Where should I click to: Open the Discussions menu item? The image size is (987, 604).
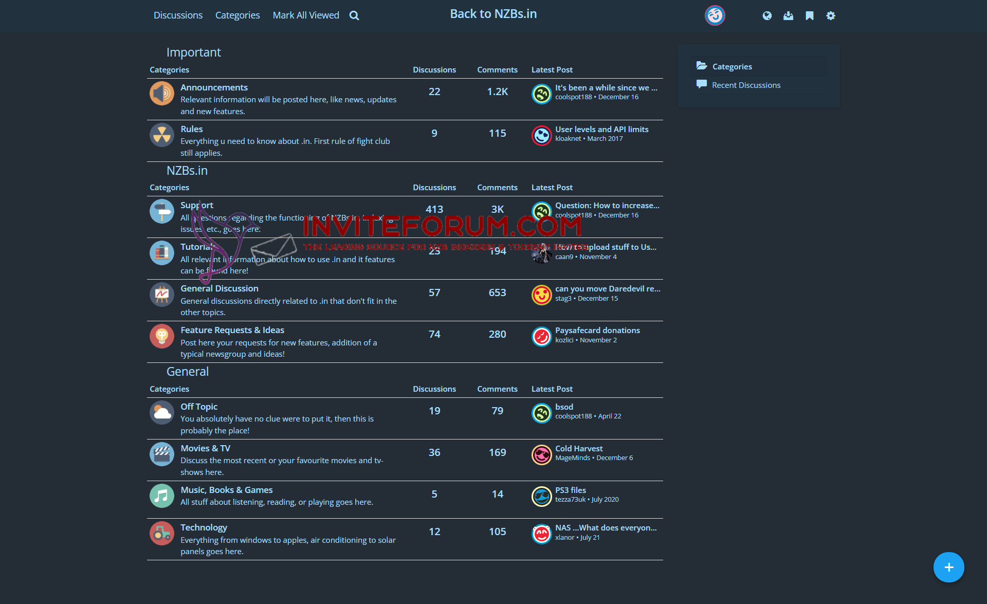pos(178,15)
